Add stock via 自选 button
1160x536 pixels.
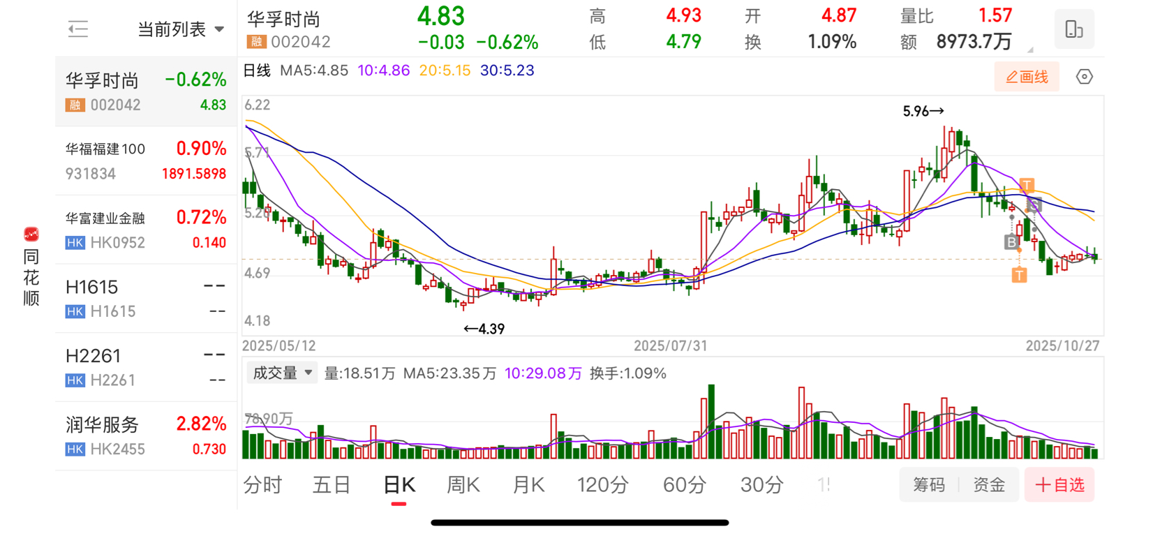1059,485
